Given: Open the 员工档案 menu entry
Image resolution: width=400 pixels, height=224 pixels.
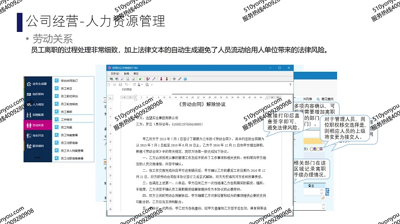Looking at the screenshot, I should pos(69,128).
